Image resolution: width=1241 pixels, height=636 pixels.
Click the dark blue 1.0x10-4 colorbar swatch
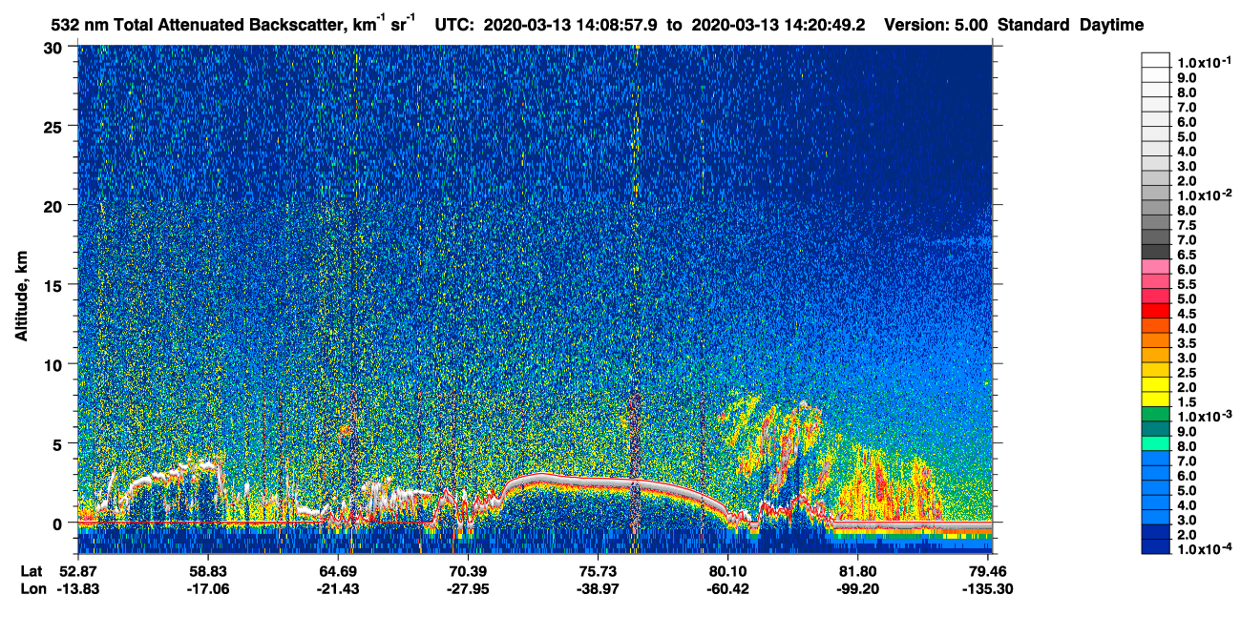[1156, 547]
